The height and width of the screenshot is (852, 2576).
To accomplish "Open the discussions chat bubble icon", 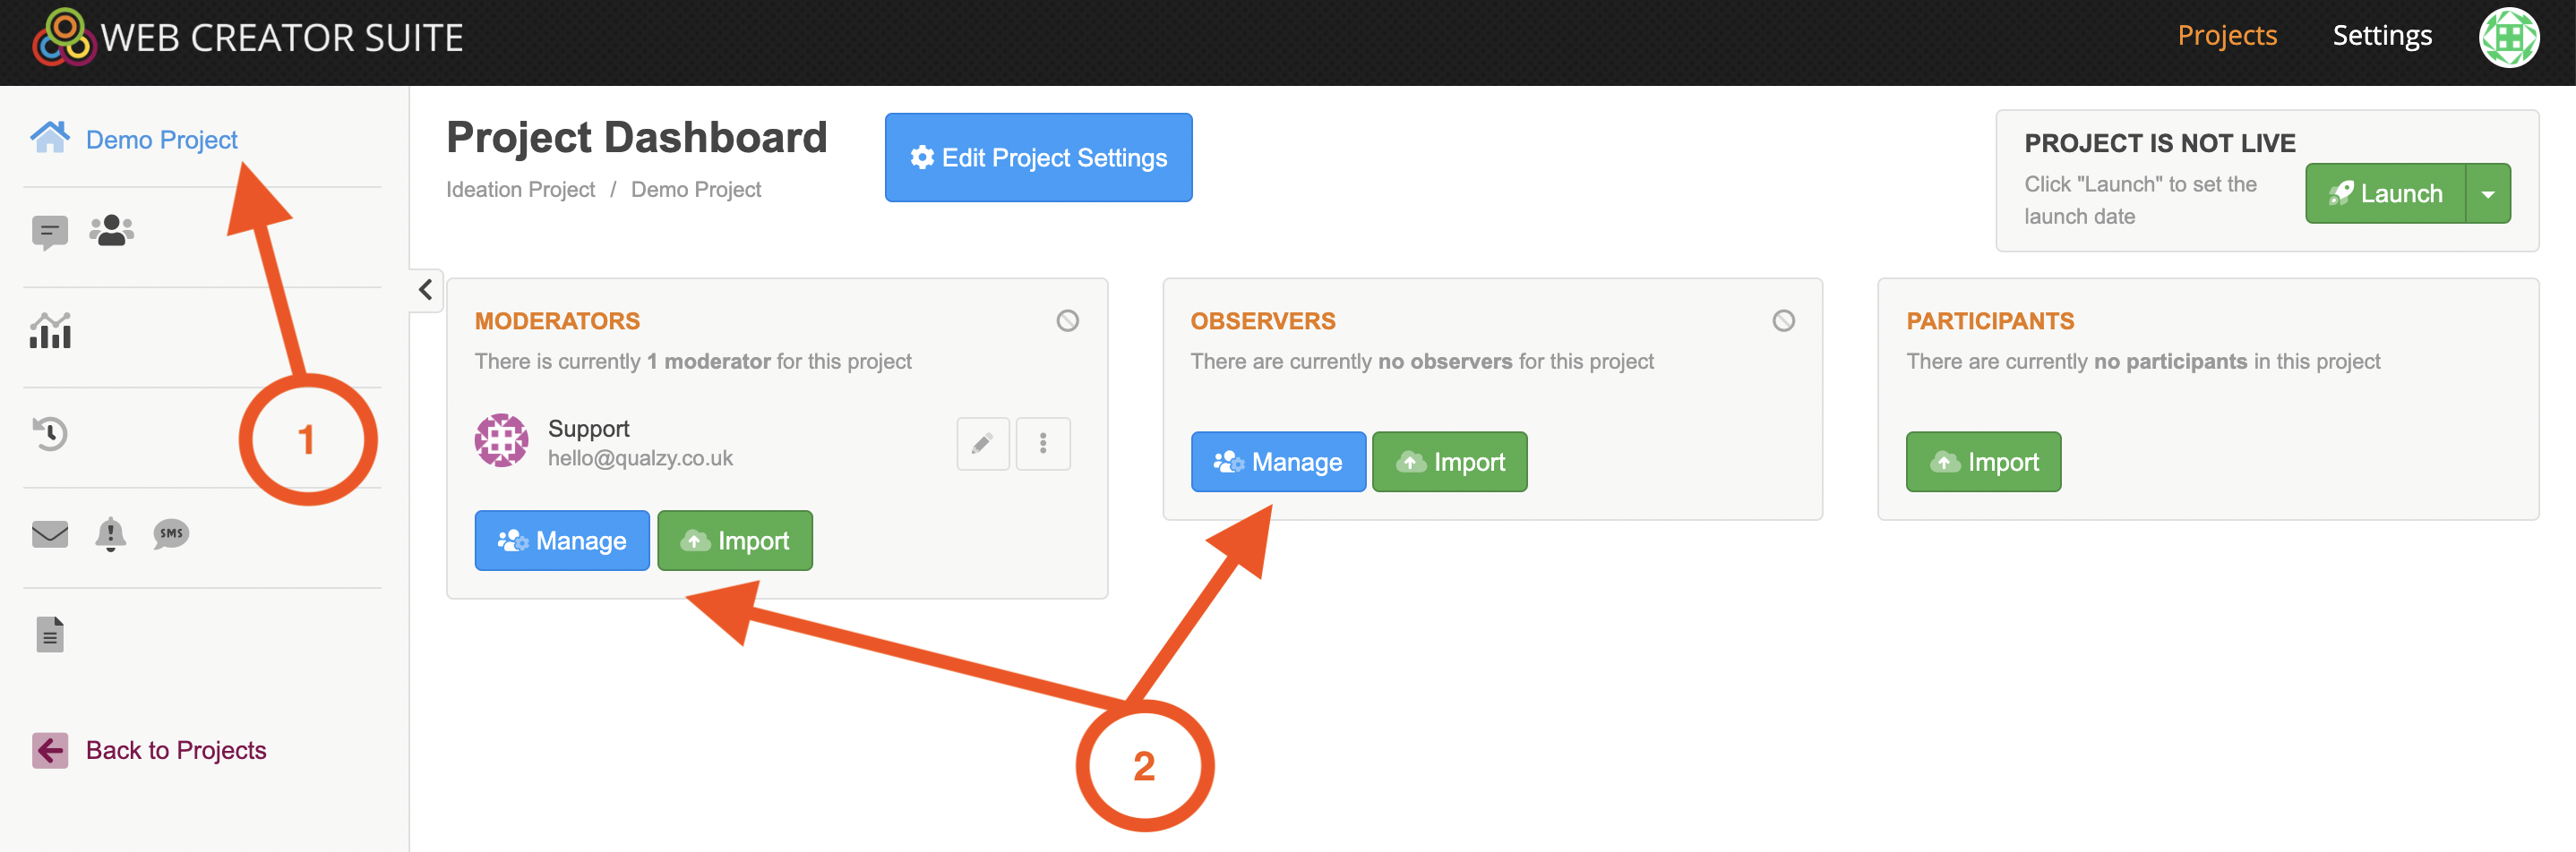I will (x=49, y=233).
